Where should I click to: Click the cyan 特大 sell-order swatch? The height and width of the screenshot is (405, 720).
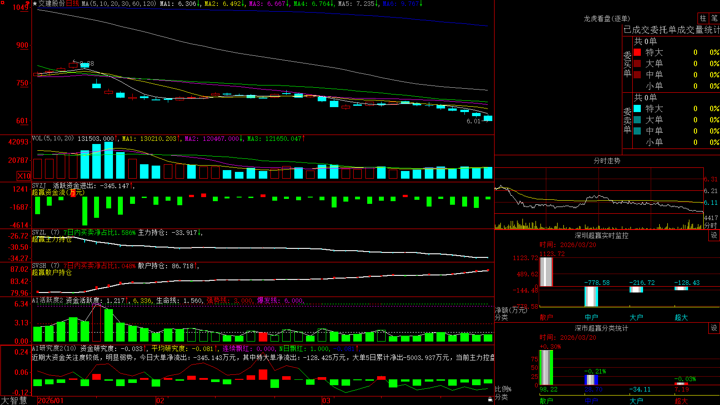[x=637, y=108]
